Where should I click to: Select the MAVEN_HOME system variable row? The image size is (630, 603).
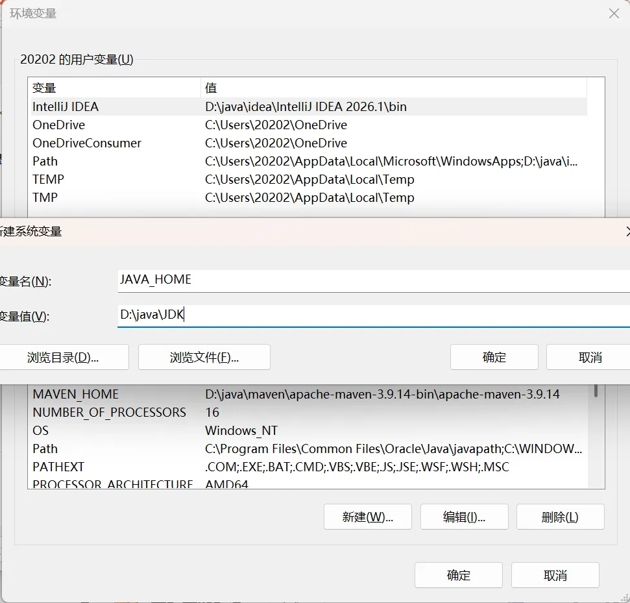point(309,394)
